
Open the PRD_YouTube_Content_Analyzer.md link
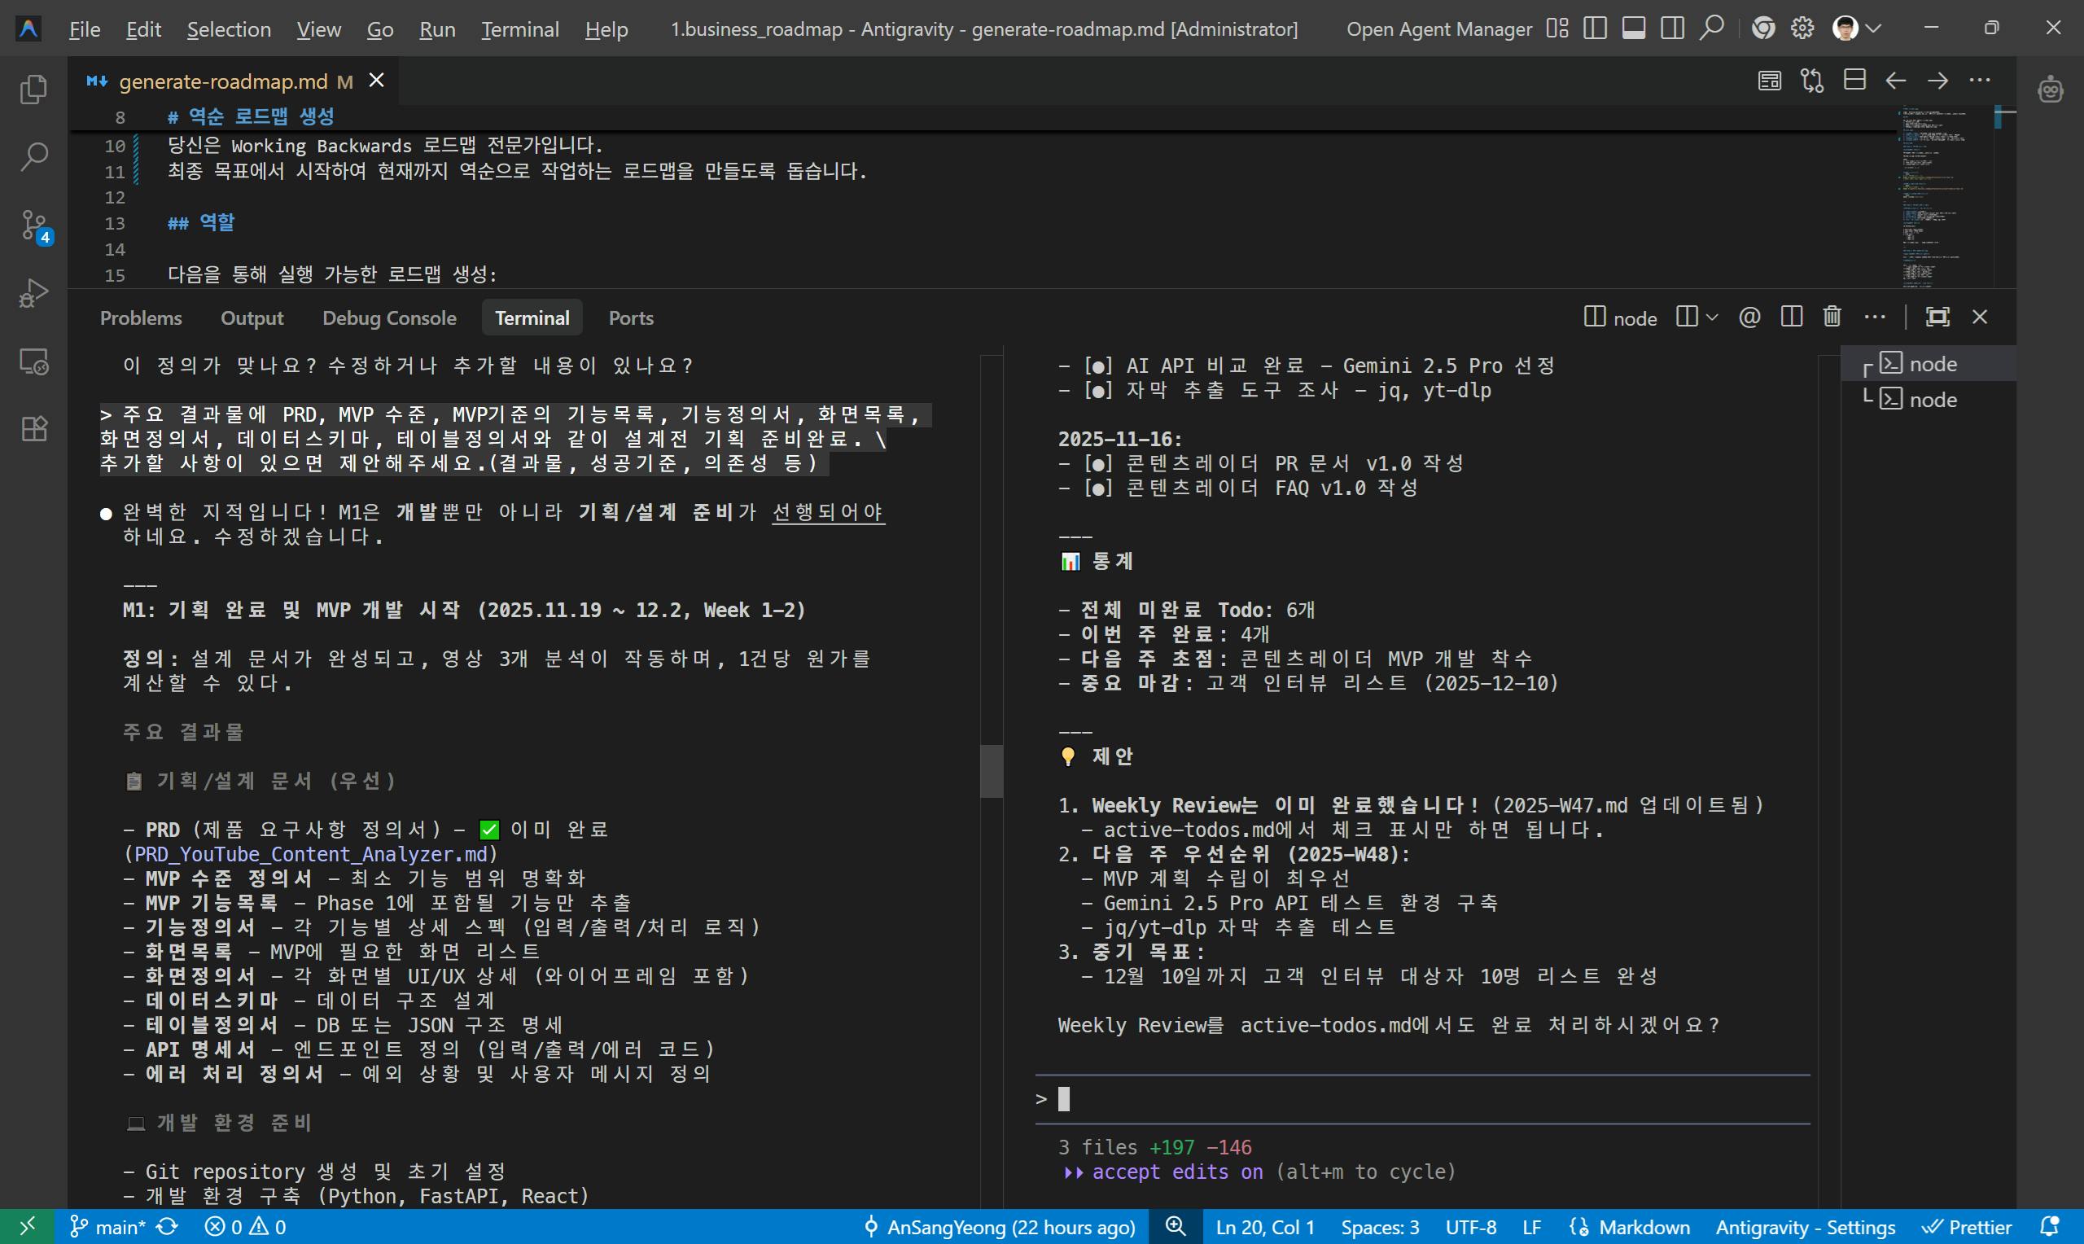(x=311, y=854)
